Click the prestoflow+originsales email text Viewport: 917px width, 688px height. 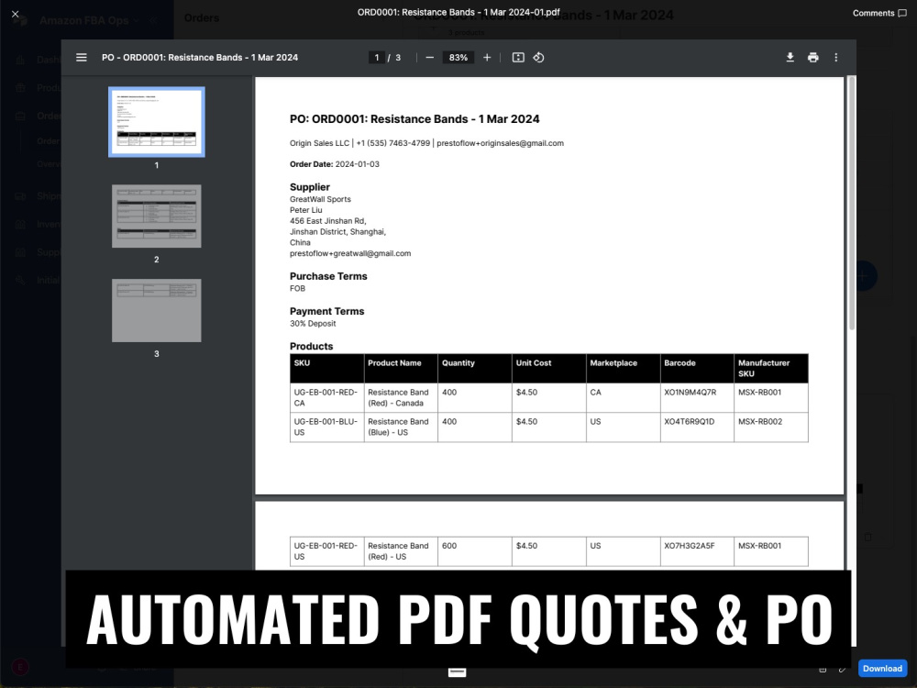(500, 143)
